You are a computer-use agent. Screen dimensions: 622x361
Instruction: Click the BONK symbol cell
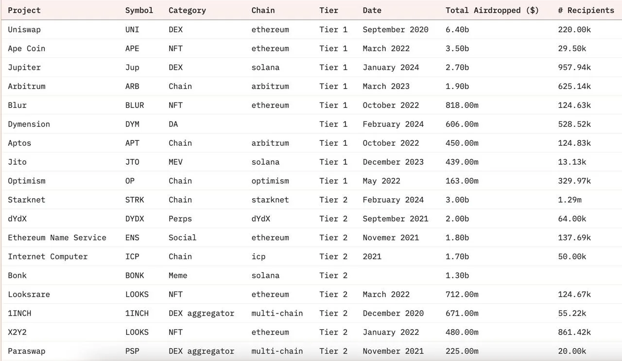[x=135, y=276]
